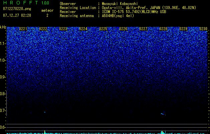
Task: Click the meteor label
Action: click(x=47, y=10)
